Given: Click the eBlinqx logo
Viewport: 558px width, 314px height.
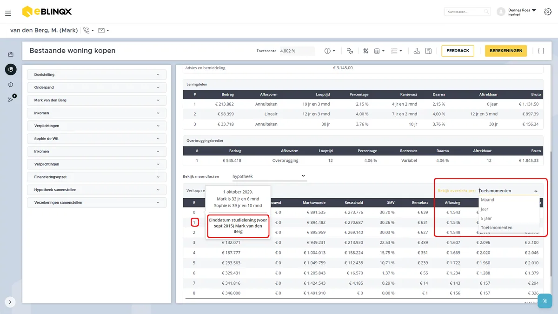Looking at the screenshot, I should (47, 11).
